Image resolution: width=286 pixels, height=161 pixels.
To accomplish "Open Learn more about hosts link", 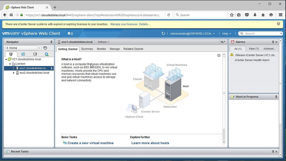I will (x=150, y=143).
